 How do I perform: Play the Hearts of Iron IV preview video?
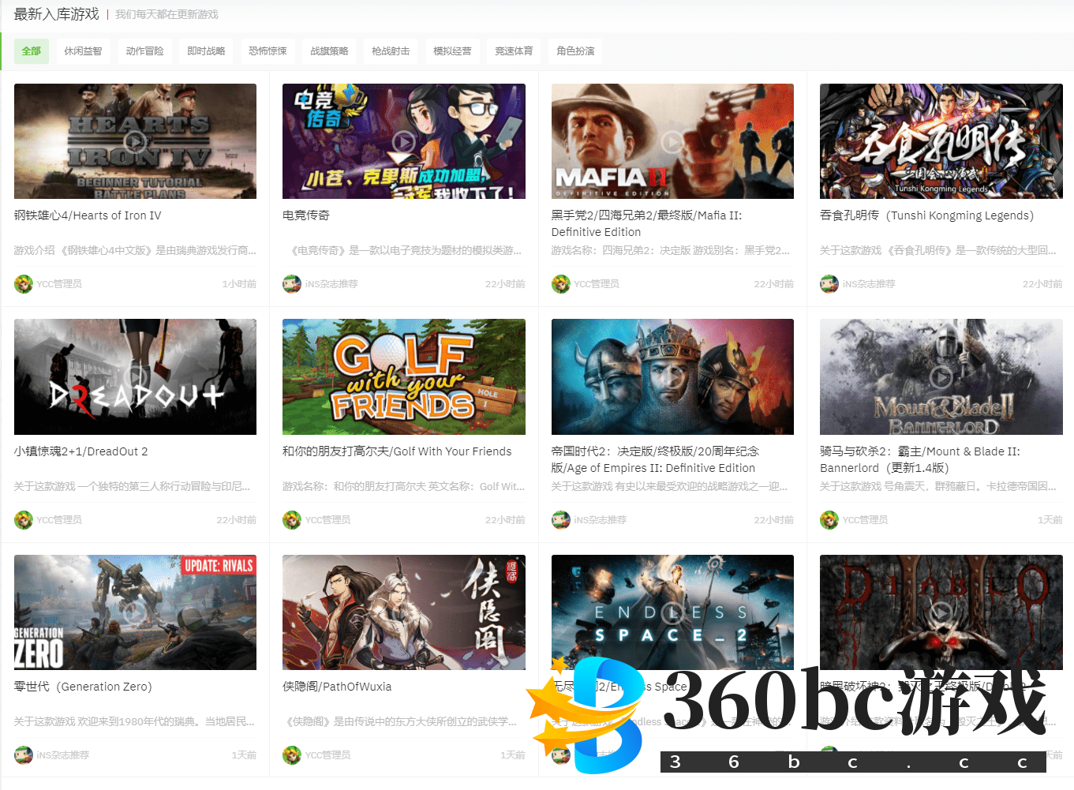135,141
